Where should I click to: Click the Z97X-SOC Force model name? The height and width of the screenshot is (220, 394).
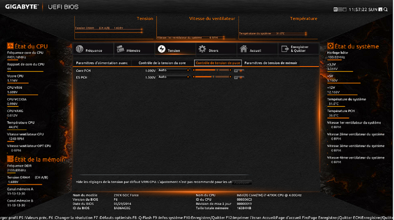click(126, 195)
